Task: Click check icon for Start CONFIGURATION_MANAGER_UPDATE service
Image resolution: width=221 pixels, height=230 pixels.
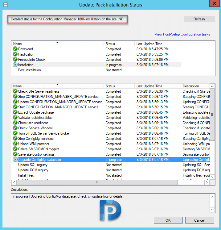Action: click(15, 107)
